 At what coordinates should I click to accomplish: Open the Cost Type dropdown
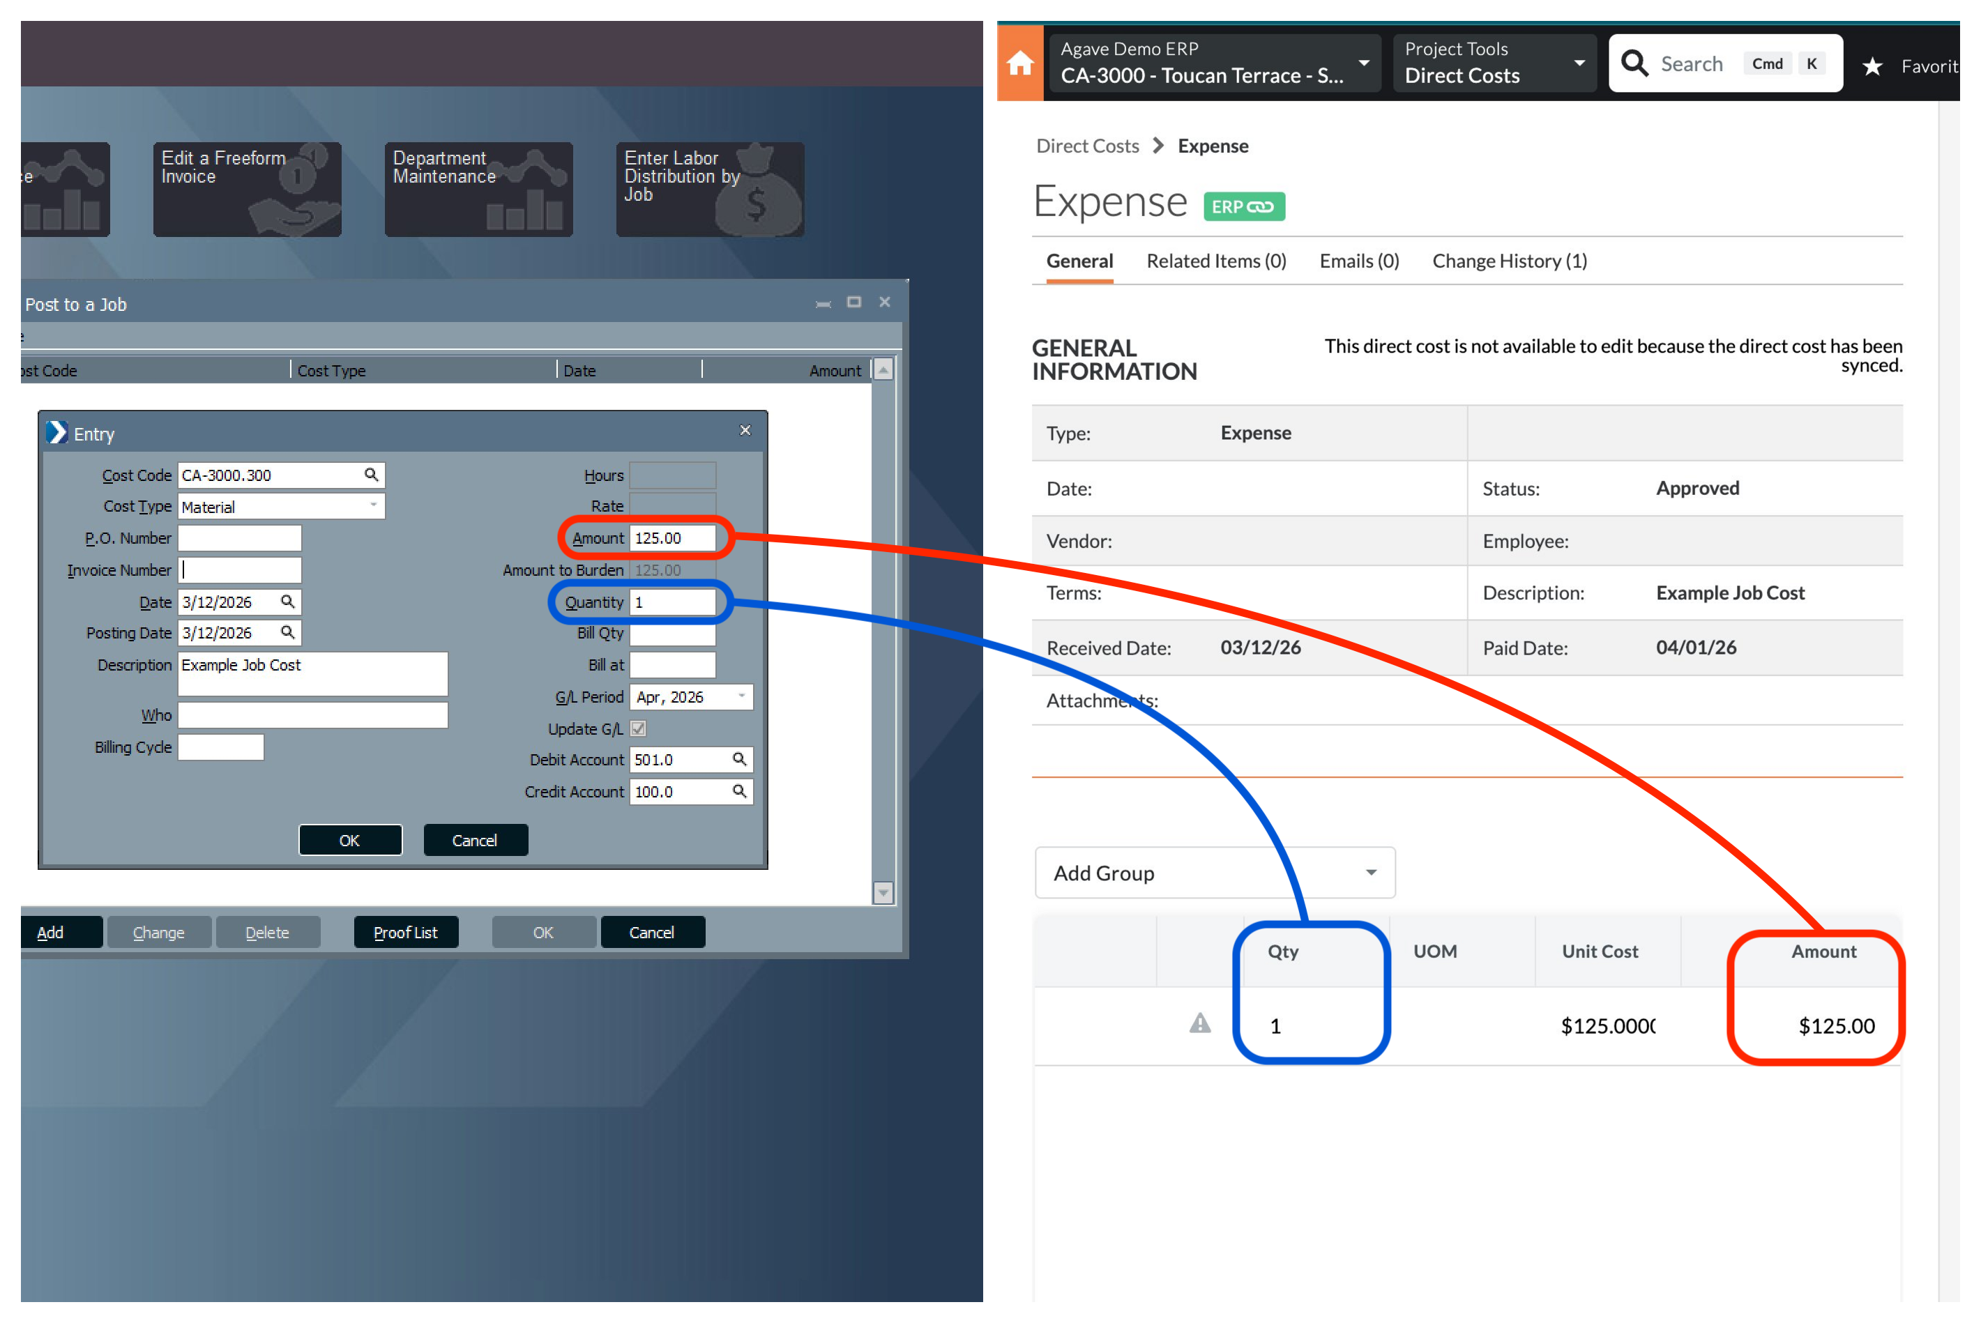[374, 506]
